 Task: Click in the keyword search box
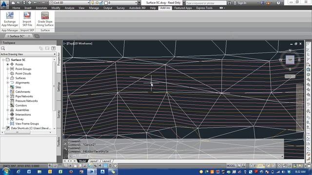pos(206,3)
